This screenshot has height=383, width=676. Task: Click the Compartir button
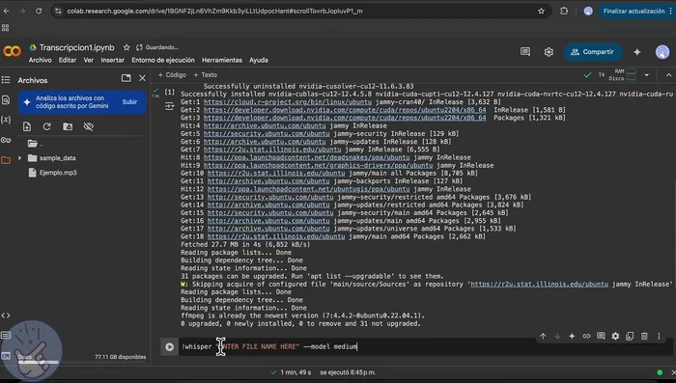click(x=593, y=52)
